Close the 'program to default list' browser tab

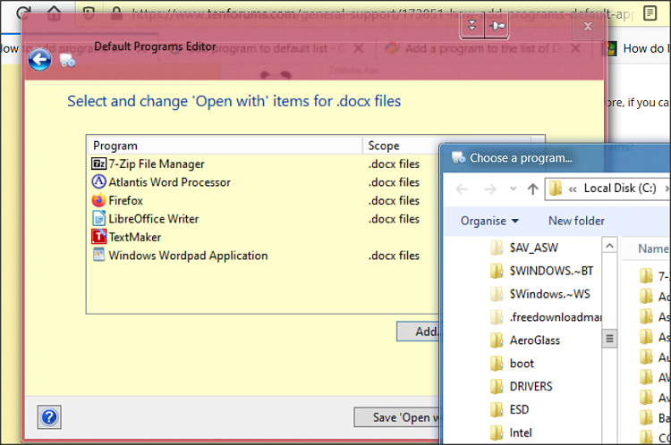pos(359,48)
